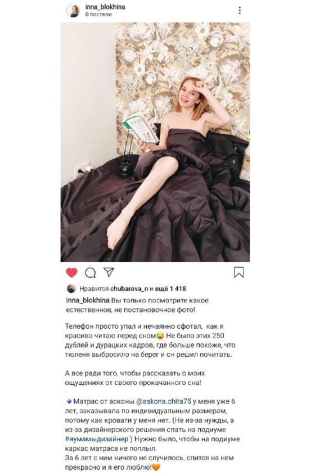311x476 pixels.
Task: Tap the blue diamond emoji bullet
Action: (69, 401)
